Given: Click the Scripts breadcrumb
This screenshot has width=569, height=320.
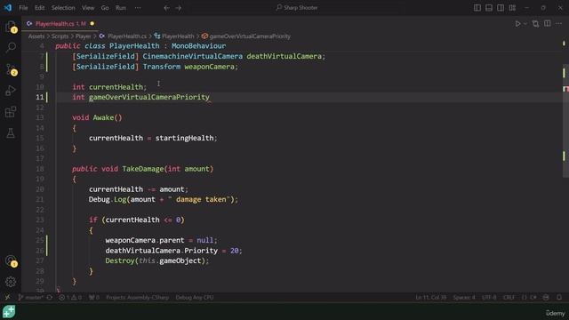Looking at the screenshot, I should pos(60,36).
